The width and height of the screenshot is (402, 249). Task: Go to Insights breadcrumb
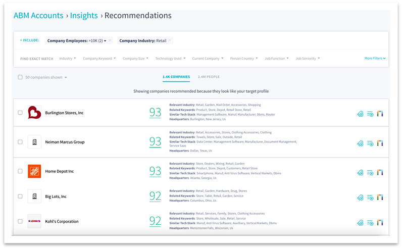pyautogui.click(x=84, y=15)
